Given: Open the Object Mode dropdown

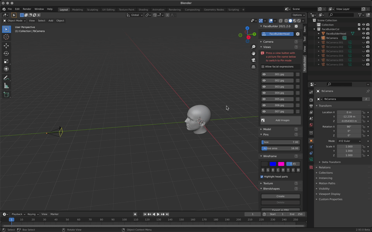Looking at the screenshot, I should pyautogui.click(x=14, y=21).
